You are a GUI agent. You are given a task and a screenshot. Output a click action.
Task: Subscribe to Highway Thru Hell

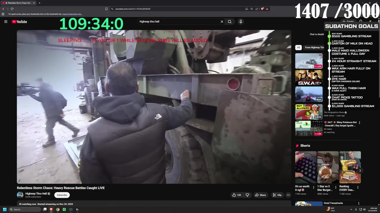tap(62, 195)
